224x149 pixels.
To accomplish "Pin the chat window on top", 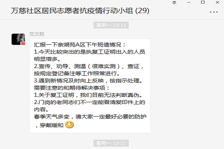I will coord(174,3).
